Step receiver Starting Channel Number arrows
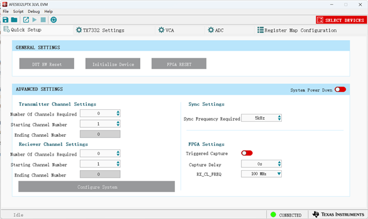This screenshot has height=219, width=368. pyautogui.click(x=118, y=164)
